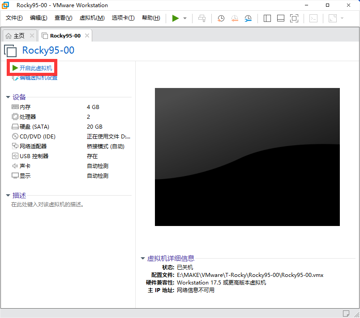Open the 虚拟机(M) menu

[x=92, y=18]
